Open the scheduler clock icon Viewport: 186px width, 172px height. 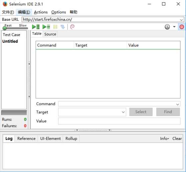pyautogui.click(x=167, y=27)
